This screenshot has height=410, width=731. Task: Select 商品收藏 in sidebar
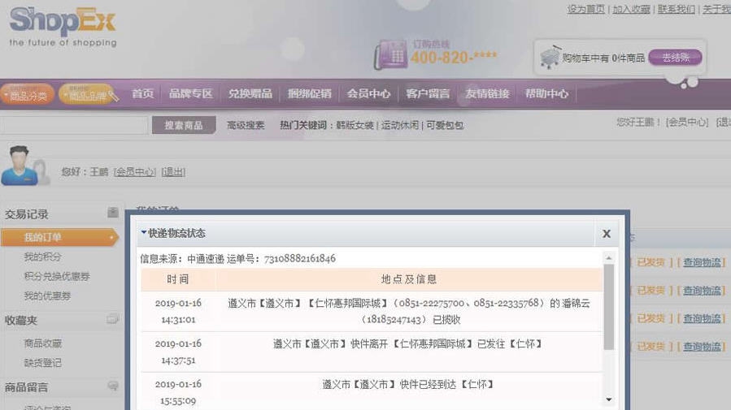pos(42,343)
